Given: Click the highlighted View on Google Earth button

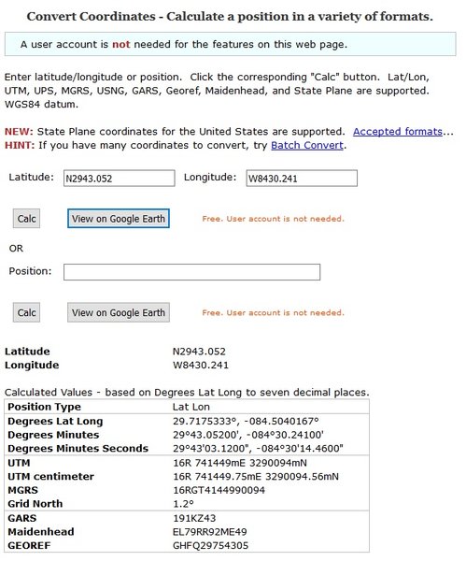Looking at the screenshot, I should tap(119, 219).
